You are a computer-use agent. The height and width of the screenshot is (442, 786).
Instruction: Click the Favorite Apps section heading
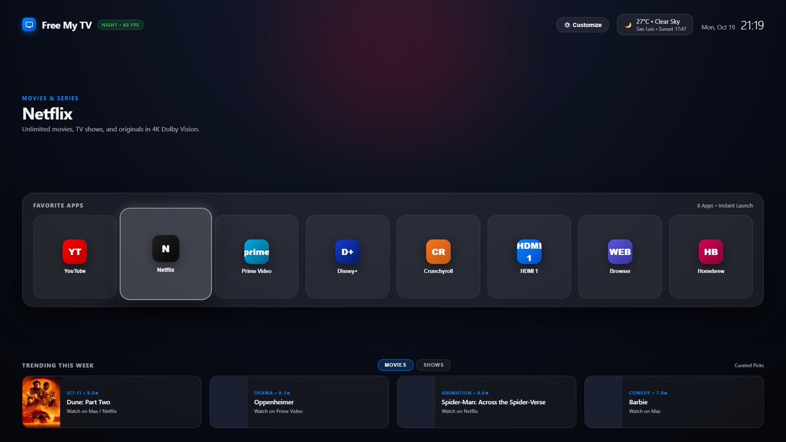pos(58,206)
